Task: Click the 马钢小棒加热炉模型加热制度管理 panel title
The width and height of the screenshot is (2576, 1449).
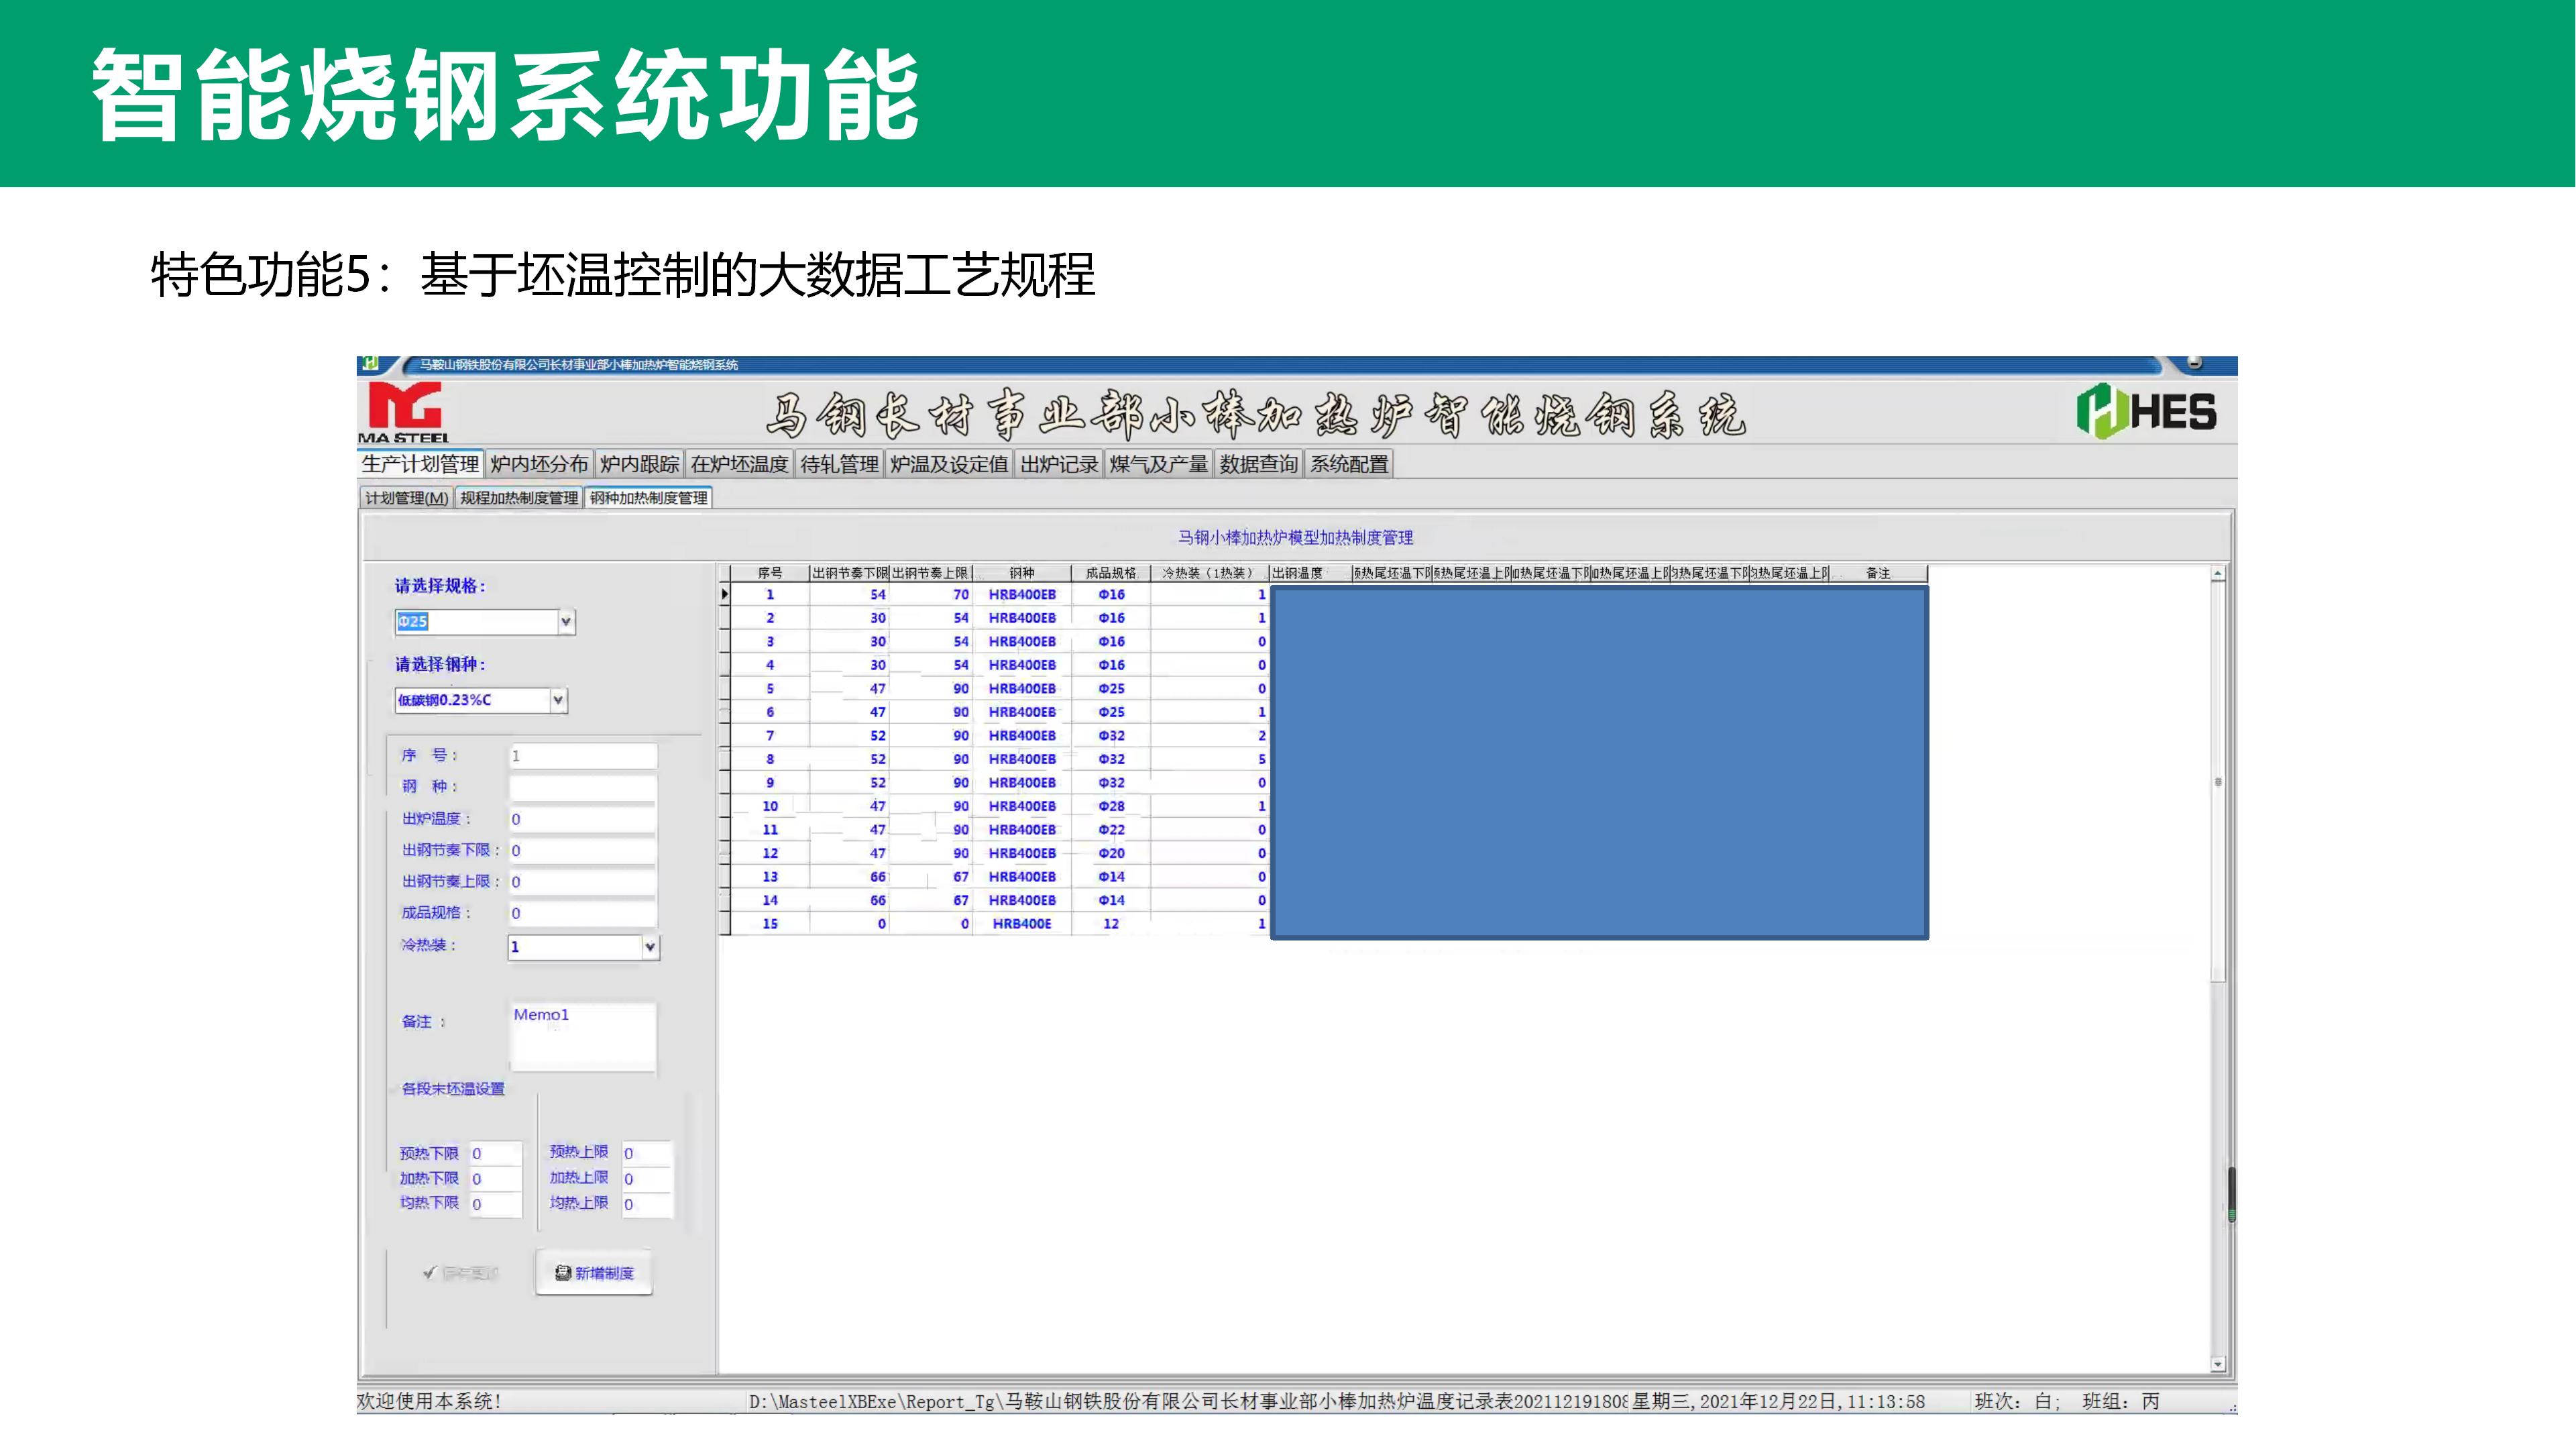Action: [x=1295, y=537]
